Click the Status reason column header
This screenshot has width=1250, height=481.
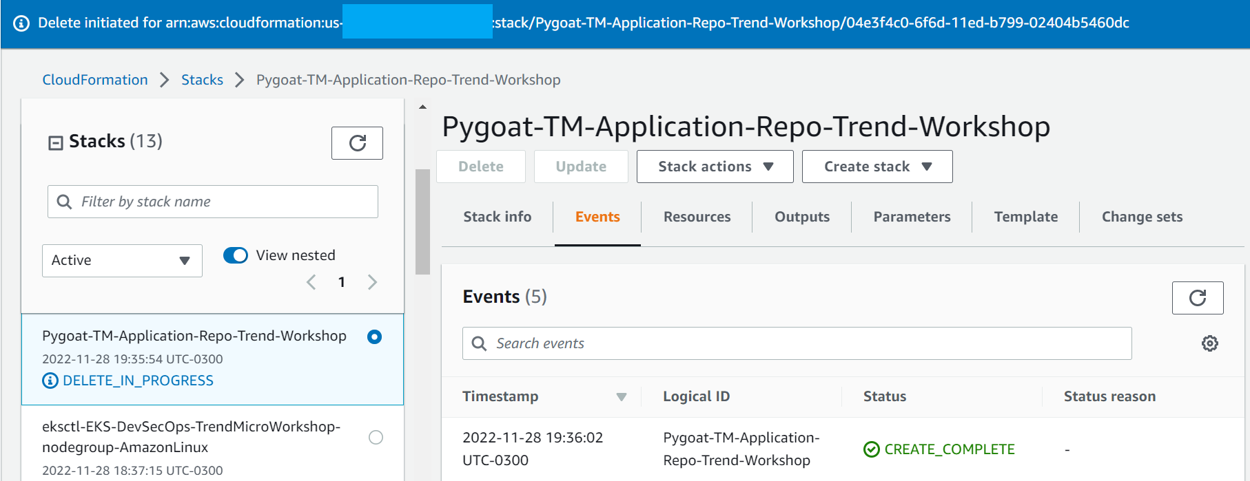pyautogui.click(x=1109, y=396)
